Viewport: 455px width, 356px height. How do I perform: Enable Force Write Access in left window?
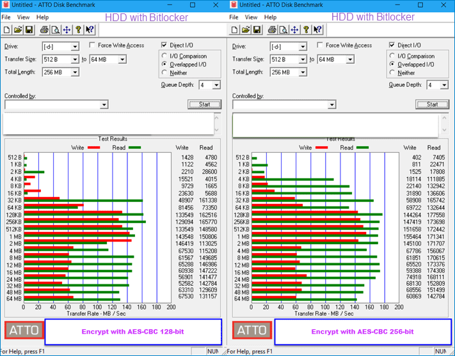[93, 46]
